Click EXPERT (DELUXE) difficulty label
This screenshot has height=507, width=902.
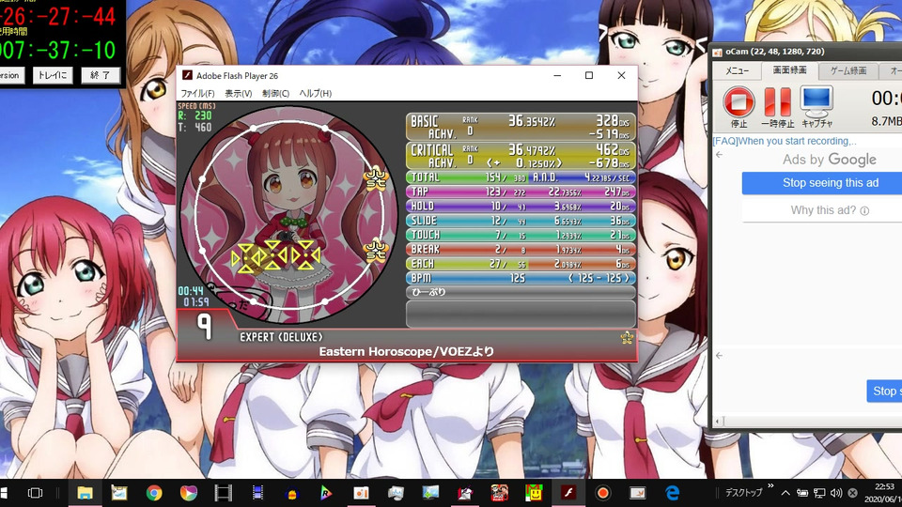[281, 337]
